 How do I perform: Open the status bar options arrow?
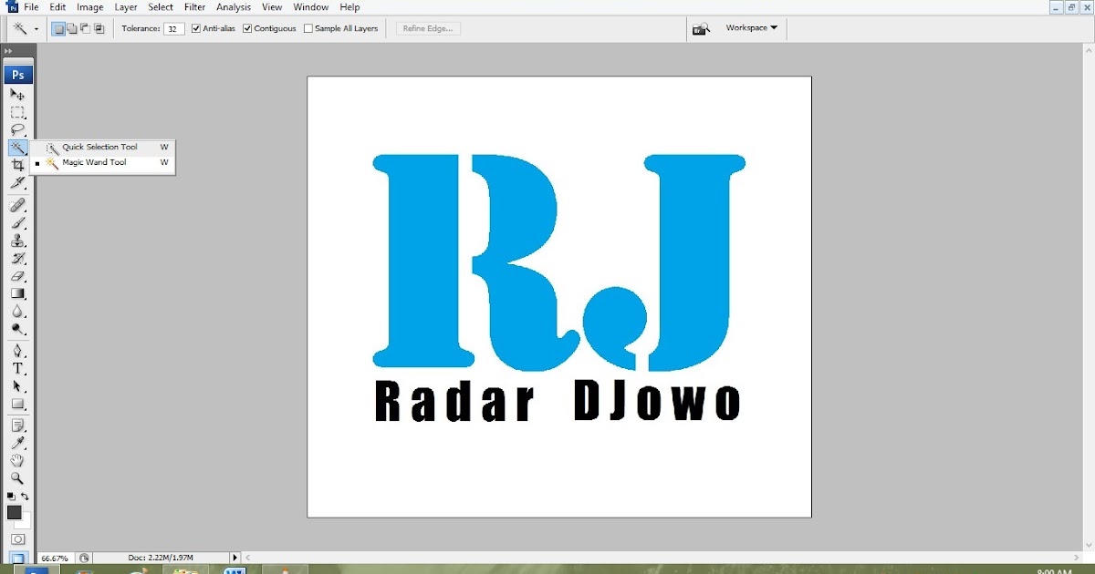[x=235, y=557]
